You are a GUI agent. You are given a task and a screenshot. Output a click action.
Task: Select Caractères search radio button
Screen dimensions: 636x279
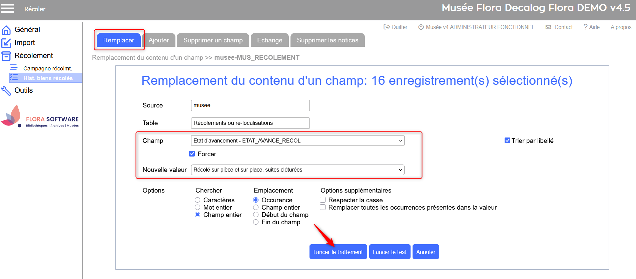(x=197, y=200)
